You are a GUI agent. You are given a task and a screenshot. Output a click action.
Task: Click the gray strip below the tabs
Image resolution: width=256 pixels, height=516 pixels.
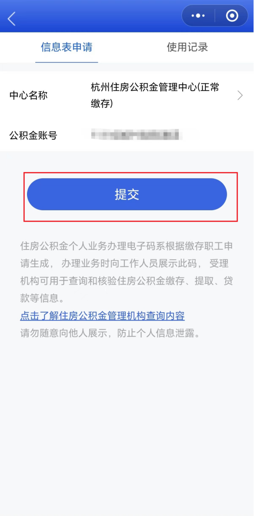(x=128, y=67)
